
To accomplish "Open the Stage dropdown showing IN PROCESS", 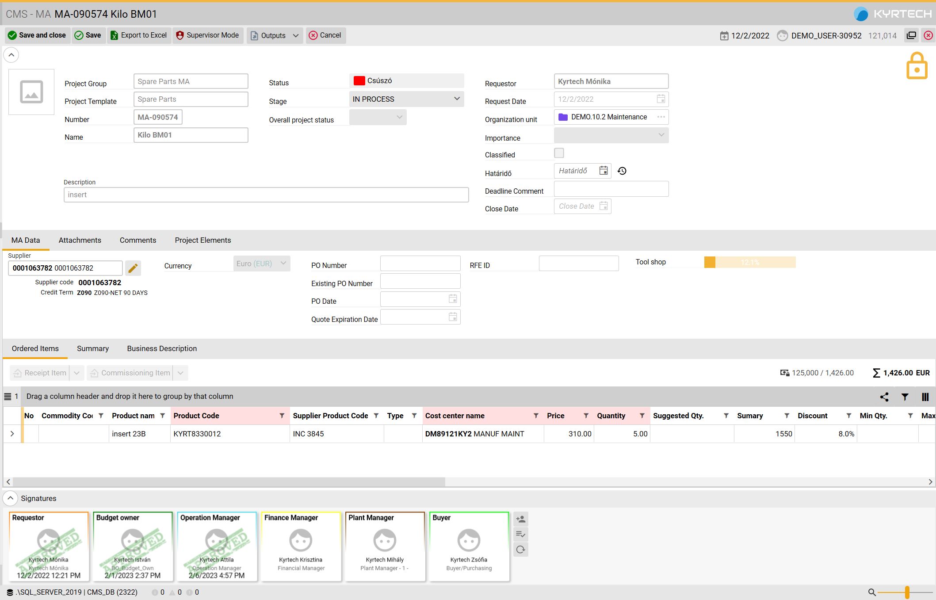I will 406,99.
